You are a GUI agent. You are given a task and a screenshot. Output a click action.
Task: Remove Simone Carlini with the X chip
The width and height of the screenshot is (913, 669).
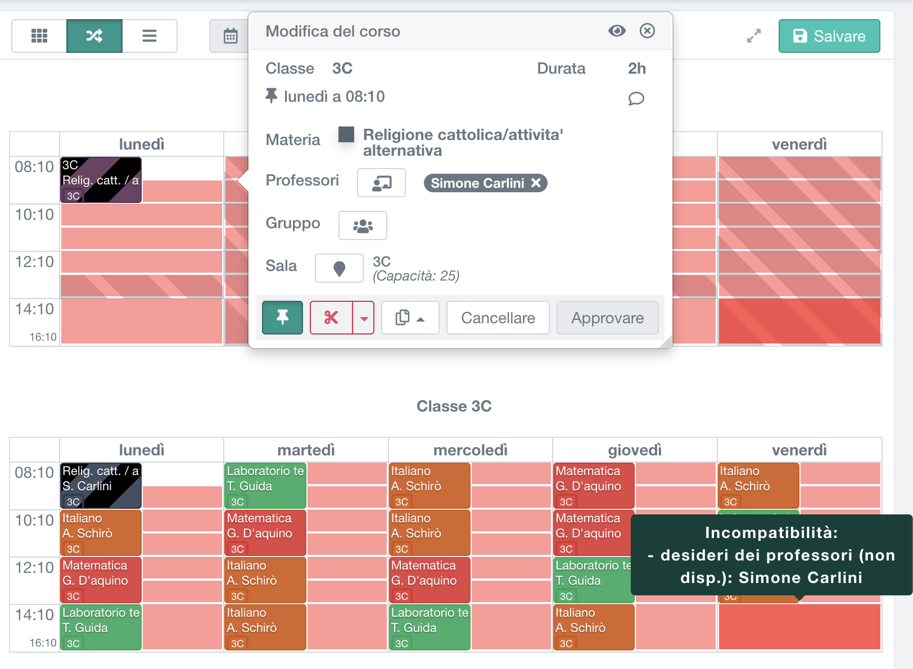coord(536,183)
